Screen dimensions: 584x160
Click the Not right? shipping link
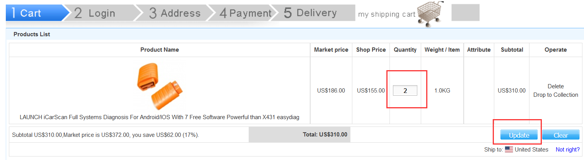568,150
